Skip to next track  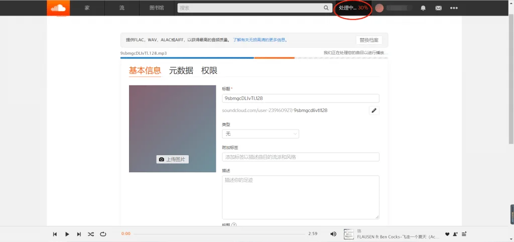tap(79, 234)
